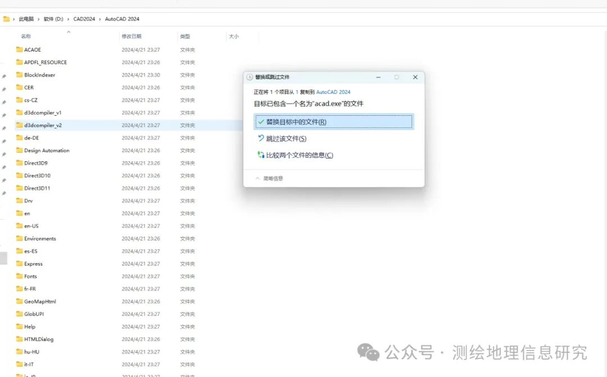Sort by 大小 column header

[x=234, y=37]
